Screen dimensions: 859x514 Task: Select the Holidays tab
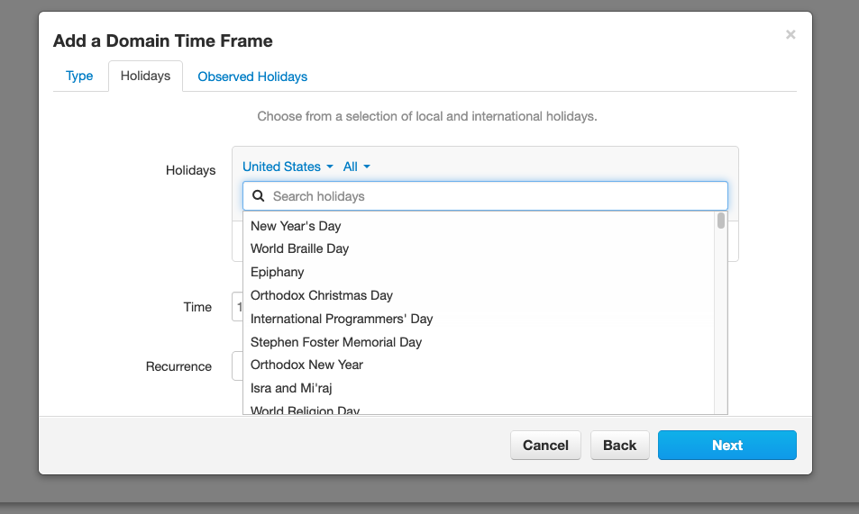[x=145, y=77]
